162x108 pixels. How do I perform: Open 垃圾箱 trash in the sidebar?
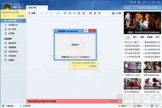point(11,33)
